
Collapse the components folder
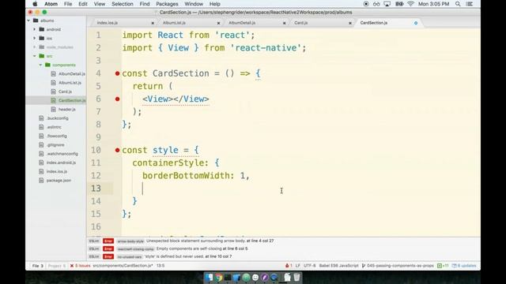(x=40, y=65)
